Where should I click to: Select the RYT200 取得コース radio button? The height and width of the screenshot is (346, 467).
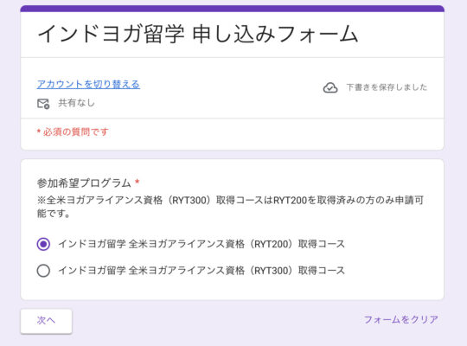click(x=43, y=244)
